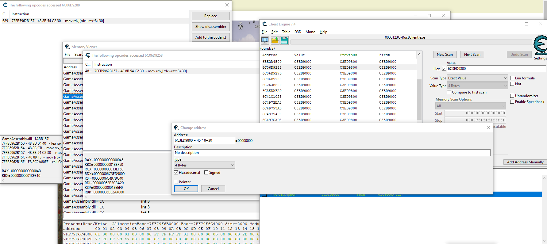Click the First column header
The width and height of the screenshot is (547, 244).
click(x=397, y=55)
